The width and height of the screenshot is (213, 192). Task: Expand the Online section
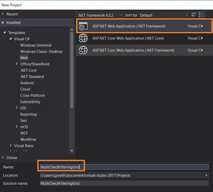click(3, 157)
